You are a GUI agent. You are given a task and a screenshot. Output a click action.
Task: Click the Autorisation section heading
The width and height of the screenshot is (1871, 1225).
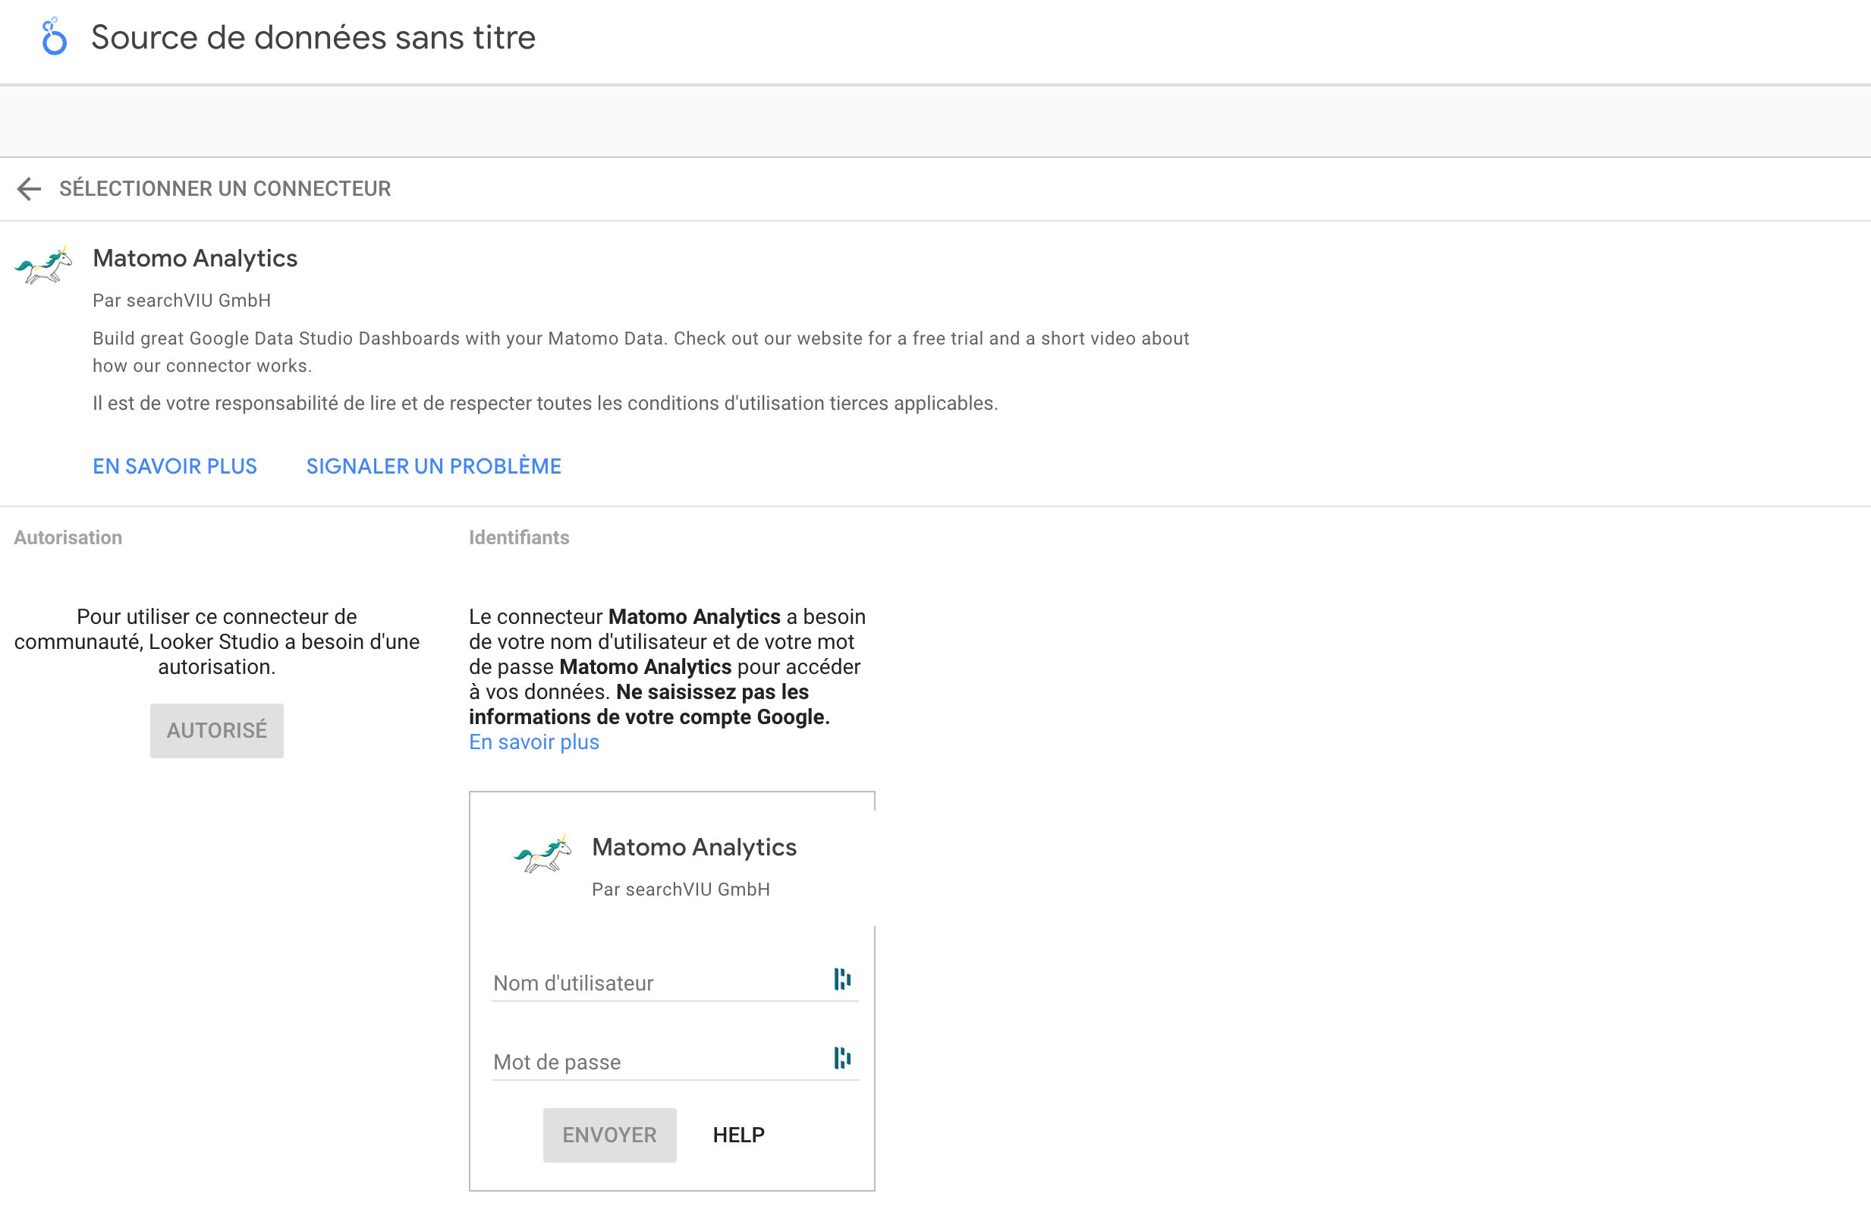tap(68, 537)
